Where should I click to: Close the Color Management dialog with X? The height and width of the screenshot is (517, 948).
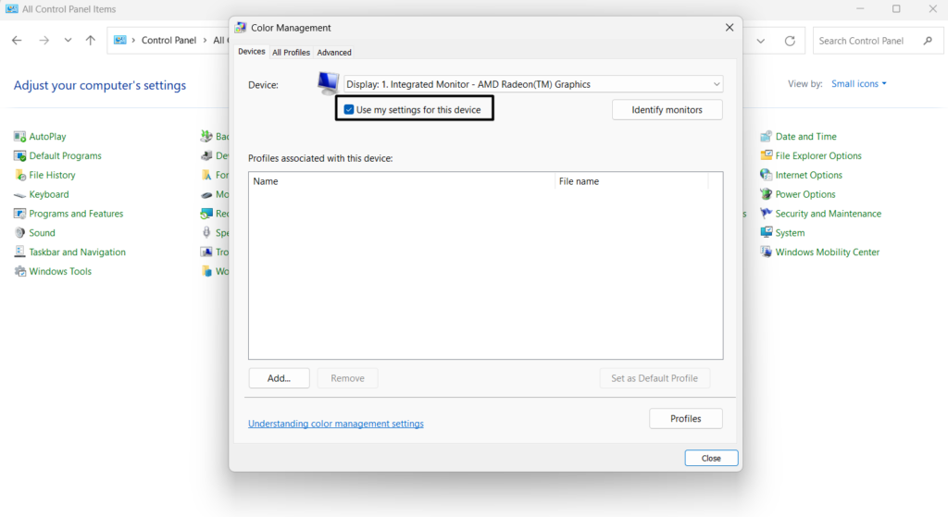tap(730, 28)
